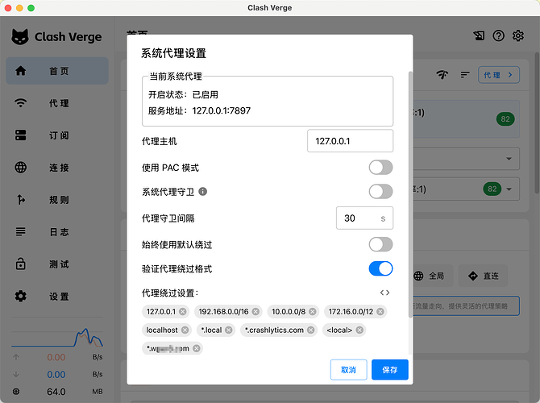540x403 pixels.
Task: Remove the 127.0.0.1 bypass chip
Action: (x=182, y=312)
